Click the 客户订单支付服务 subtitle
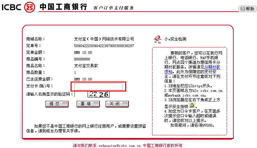The height and width of the screenshot is (148, 257). 114,8
